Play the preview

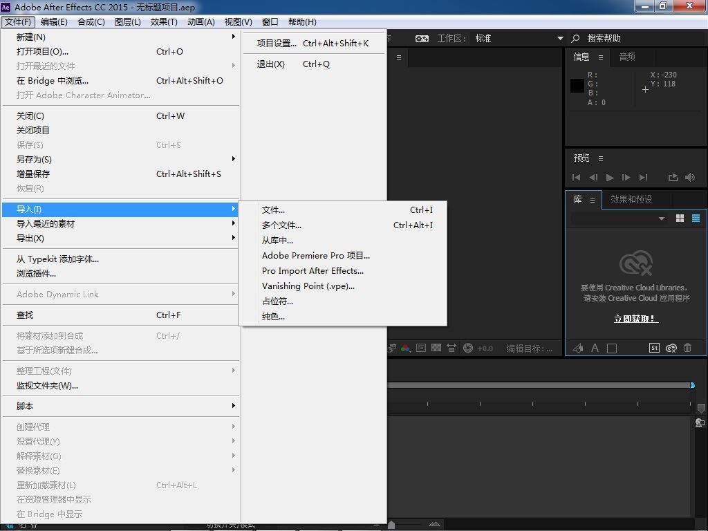pos(610,178)
